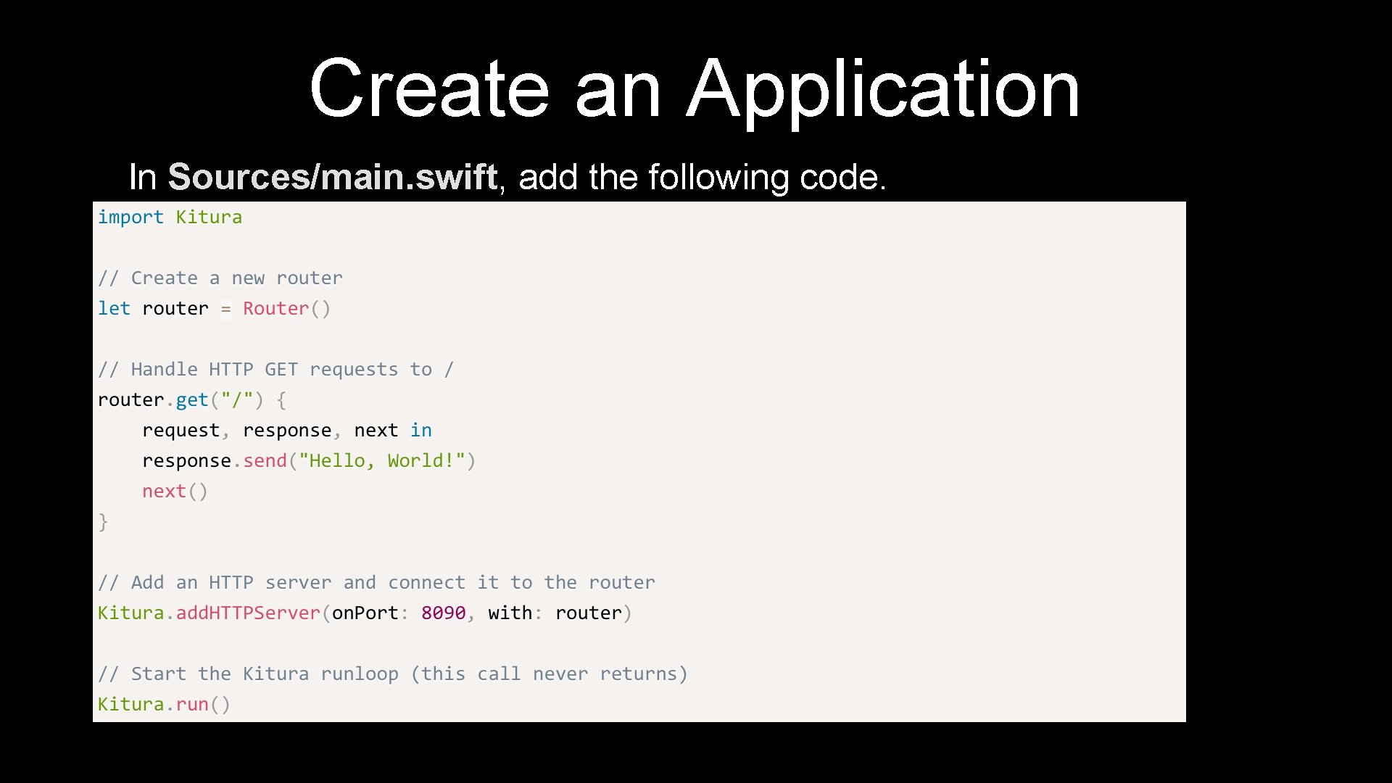Click the 'addHTTPServer' method name
This screenshot has height=783, width=1392.
pyautogui.click(x=248, y=613)
